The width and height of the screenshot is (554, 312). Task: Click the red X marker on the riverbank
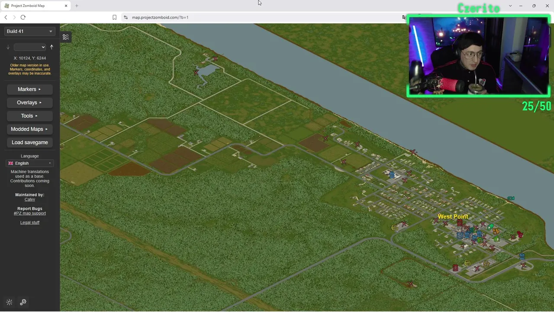(413, 152)
